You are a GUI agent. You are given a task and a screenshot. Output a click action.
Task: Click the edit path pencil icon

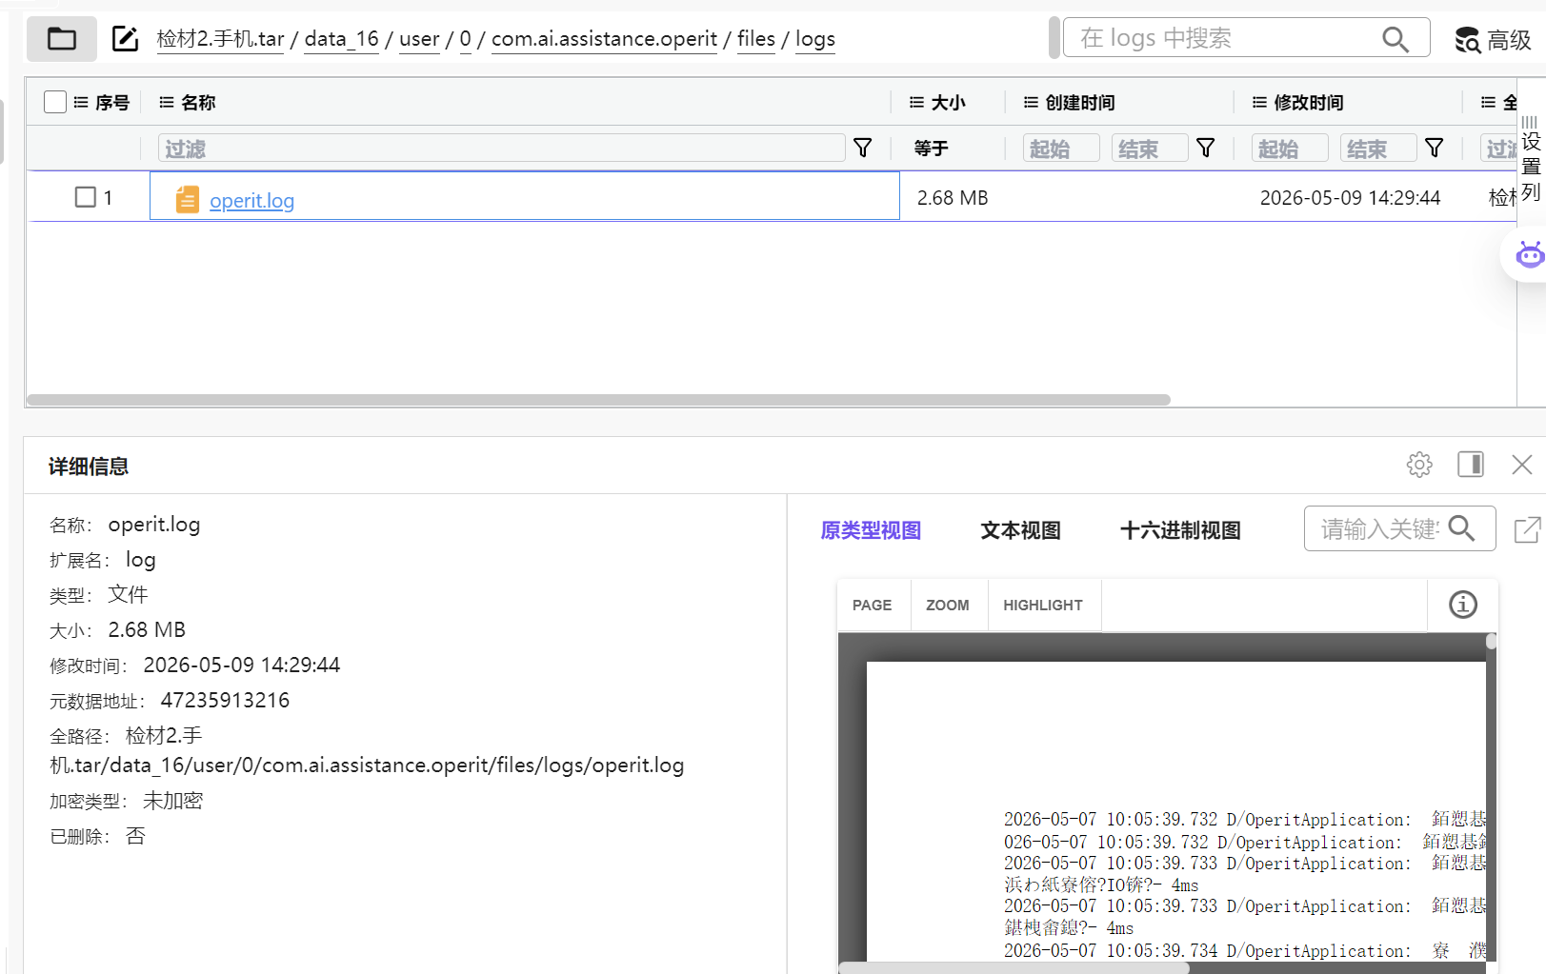[x=125, y=39]
